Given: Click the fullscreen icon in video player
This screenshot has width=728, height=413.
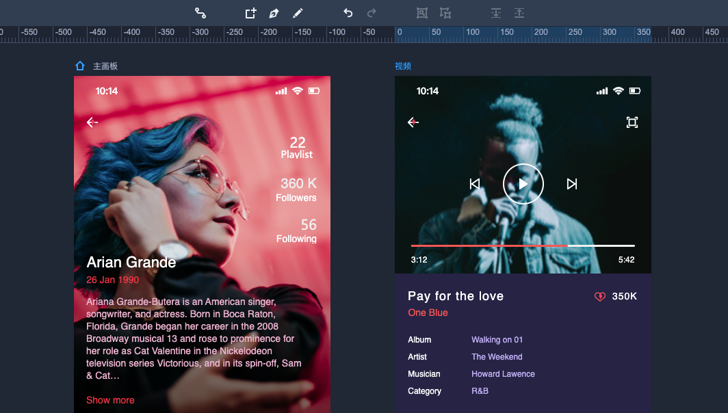Looking at the screenshot, I should point(632,122).
